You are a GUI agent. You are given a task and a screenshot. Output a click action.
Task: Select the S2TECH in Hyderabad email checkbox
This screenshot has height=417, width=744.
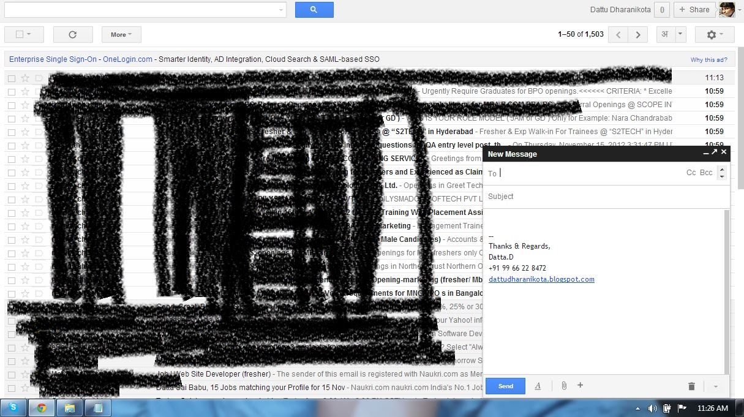point(12,132)
